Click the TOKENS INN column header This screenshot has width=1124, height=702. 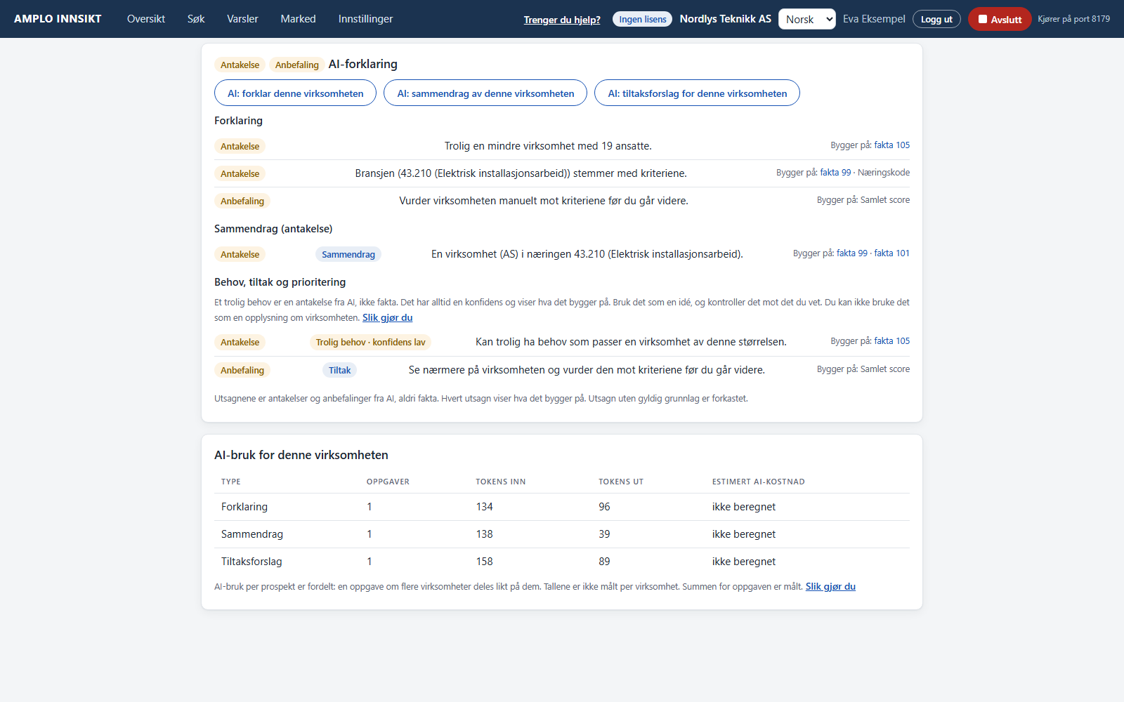click(500, 482)
